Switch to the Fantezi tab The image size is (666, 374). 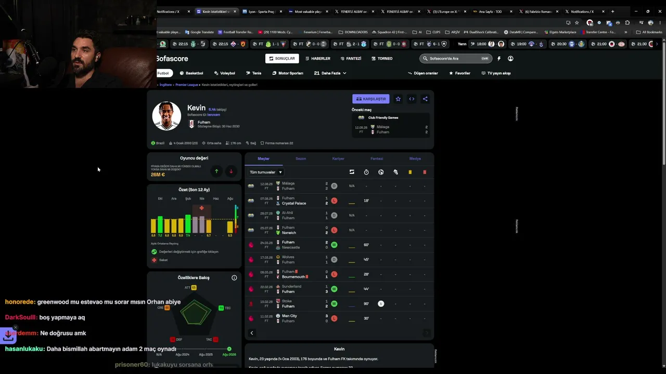377,158
